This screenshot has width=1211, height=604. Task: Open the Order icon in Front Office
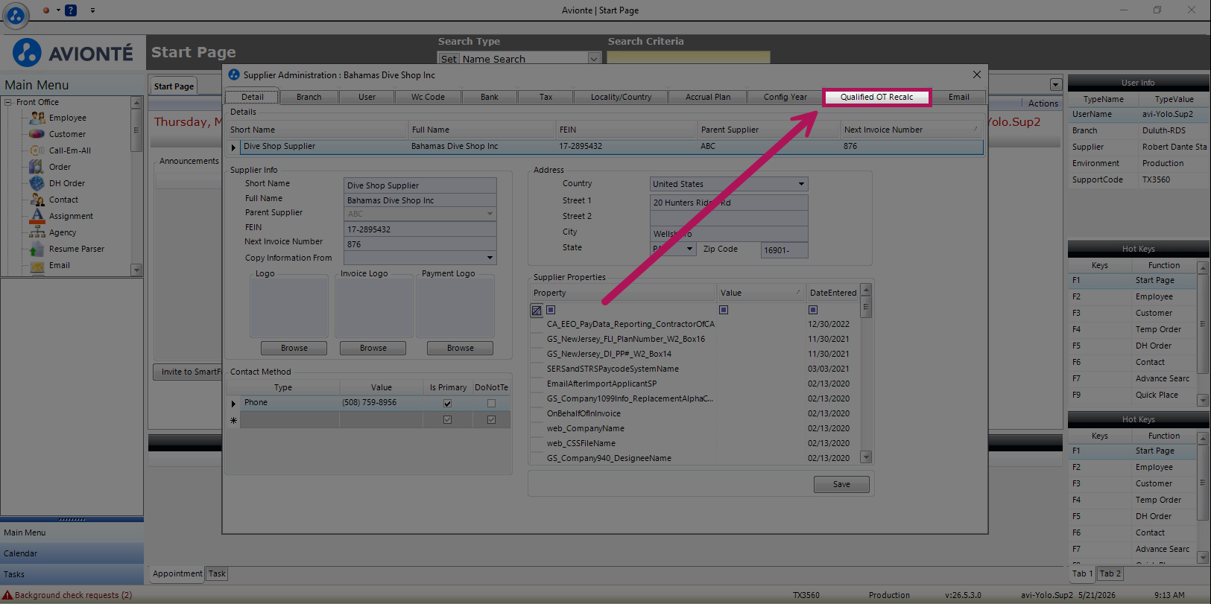pyautogui.click(x=37, y=167)
